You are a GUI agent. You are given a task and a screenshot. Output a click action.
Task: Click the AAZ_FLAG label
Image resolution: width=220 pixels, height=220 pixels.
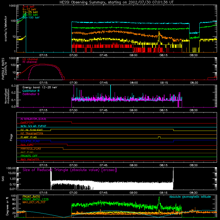[27, 152]
